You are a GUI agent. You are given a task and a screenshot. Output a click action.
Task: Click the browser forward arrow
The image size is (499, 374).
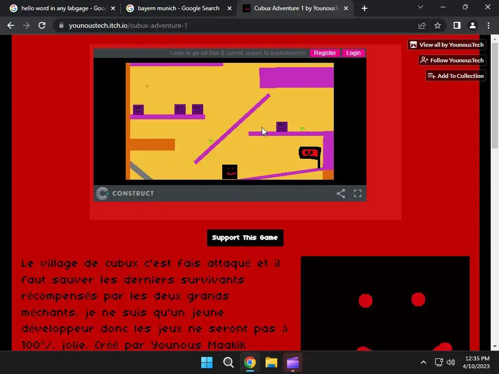(x=26, y=25)
